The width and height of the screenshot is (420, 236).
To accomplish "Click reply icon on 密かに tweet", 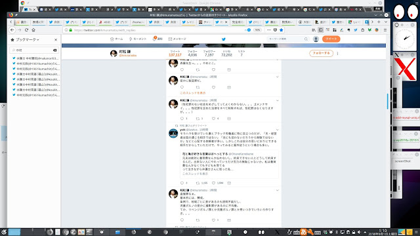I will click(x=182, y=87).
